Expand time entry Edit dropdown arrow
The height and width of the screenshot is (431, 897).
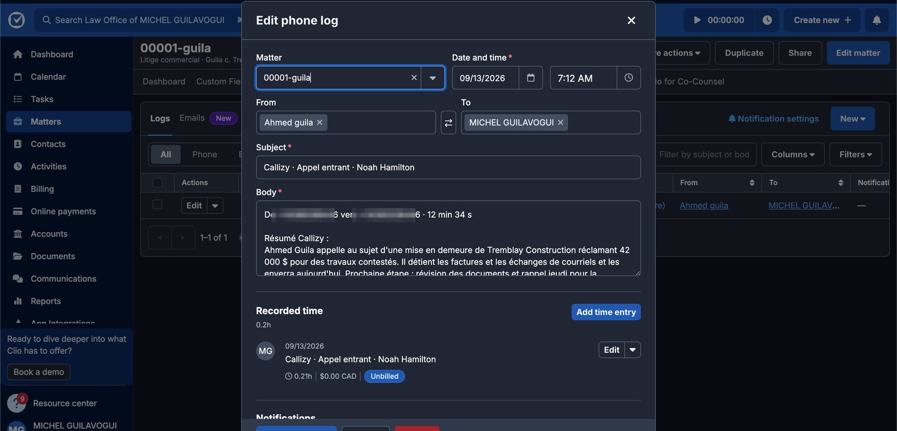pyautogui.click(x=633, y=350)
